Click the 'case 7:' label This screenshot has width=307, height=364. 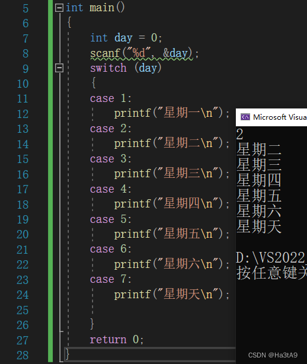[111, 279]
